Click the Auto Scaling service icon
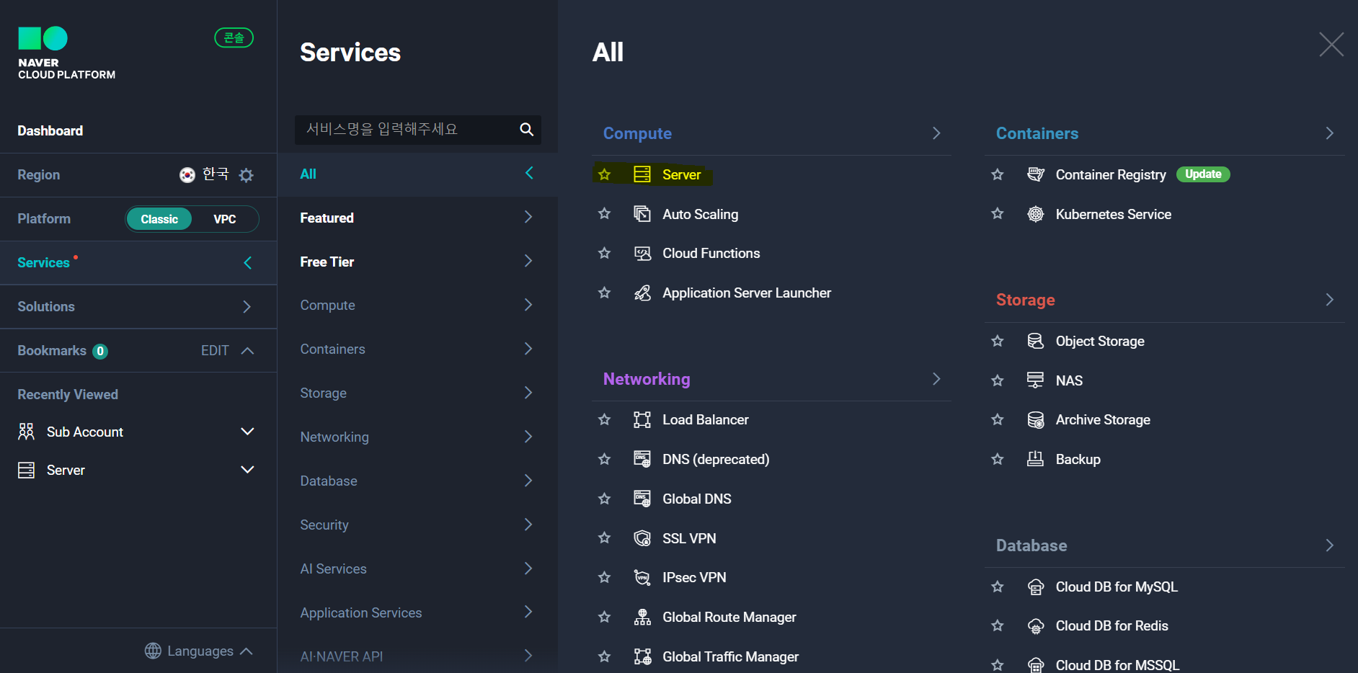Image resolution: width=1358 pixels, height=673 pixels. 642,214
